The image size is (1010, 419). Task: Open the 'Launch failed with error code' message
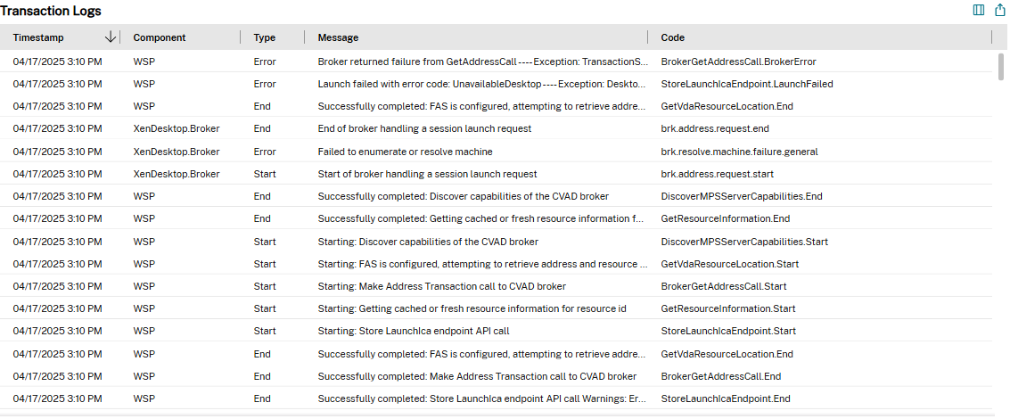(480, 84)
